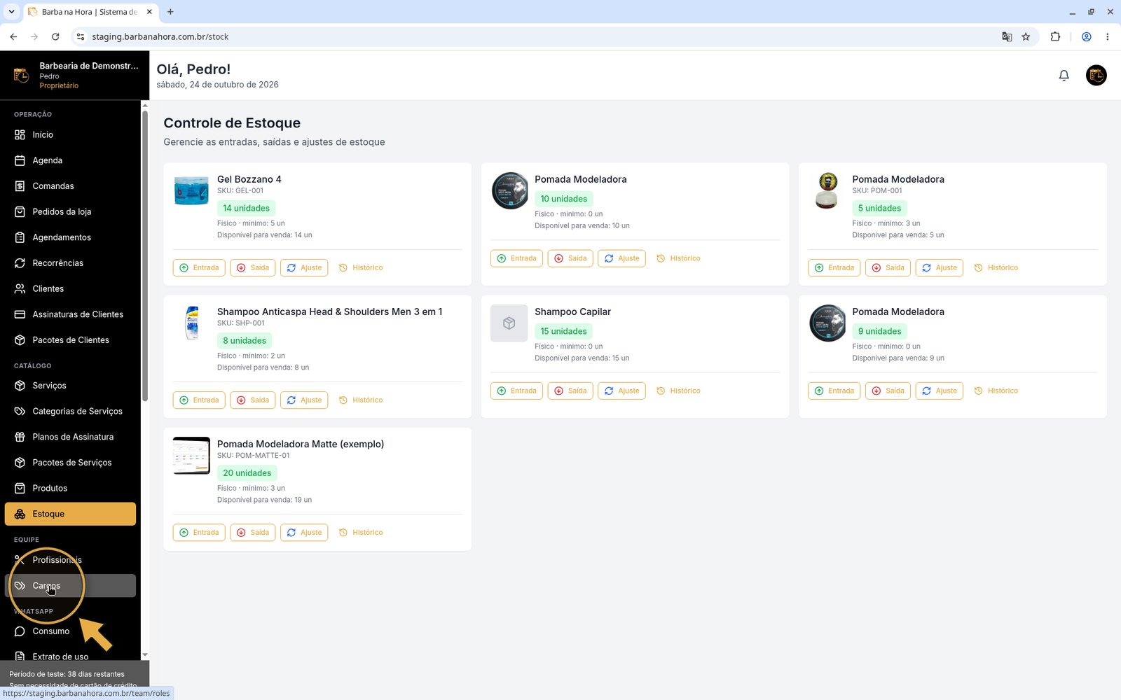Viewport: 1121px width, 700px height.
Task: Open Histórico for Pomada Modeladora Matte (exemplo)
Action: click(361, 533)
